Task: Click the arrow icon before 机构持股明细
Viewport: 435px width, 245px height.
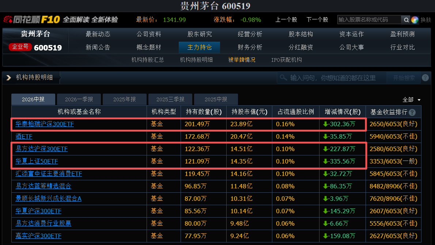Action: click(9, 78)
